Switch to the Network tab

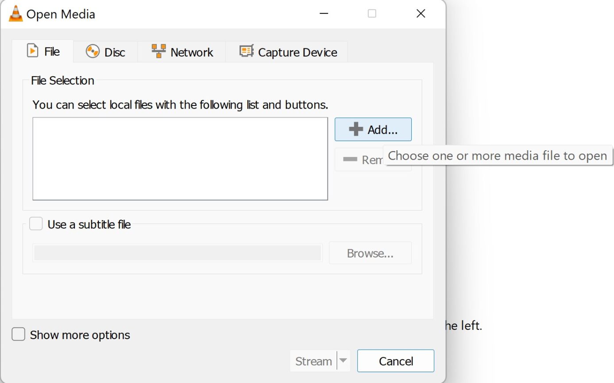click(x=181, y=51)
